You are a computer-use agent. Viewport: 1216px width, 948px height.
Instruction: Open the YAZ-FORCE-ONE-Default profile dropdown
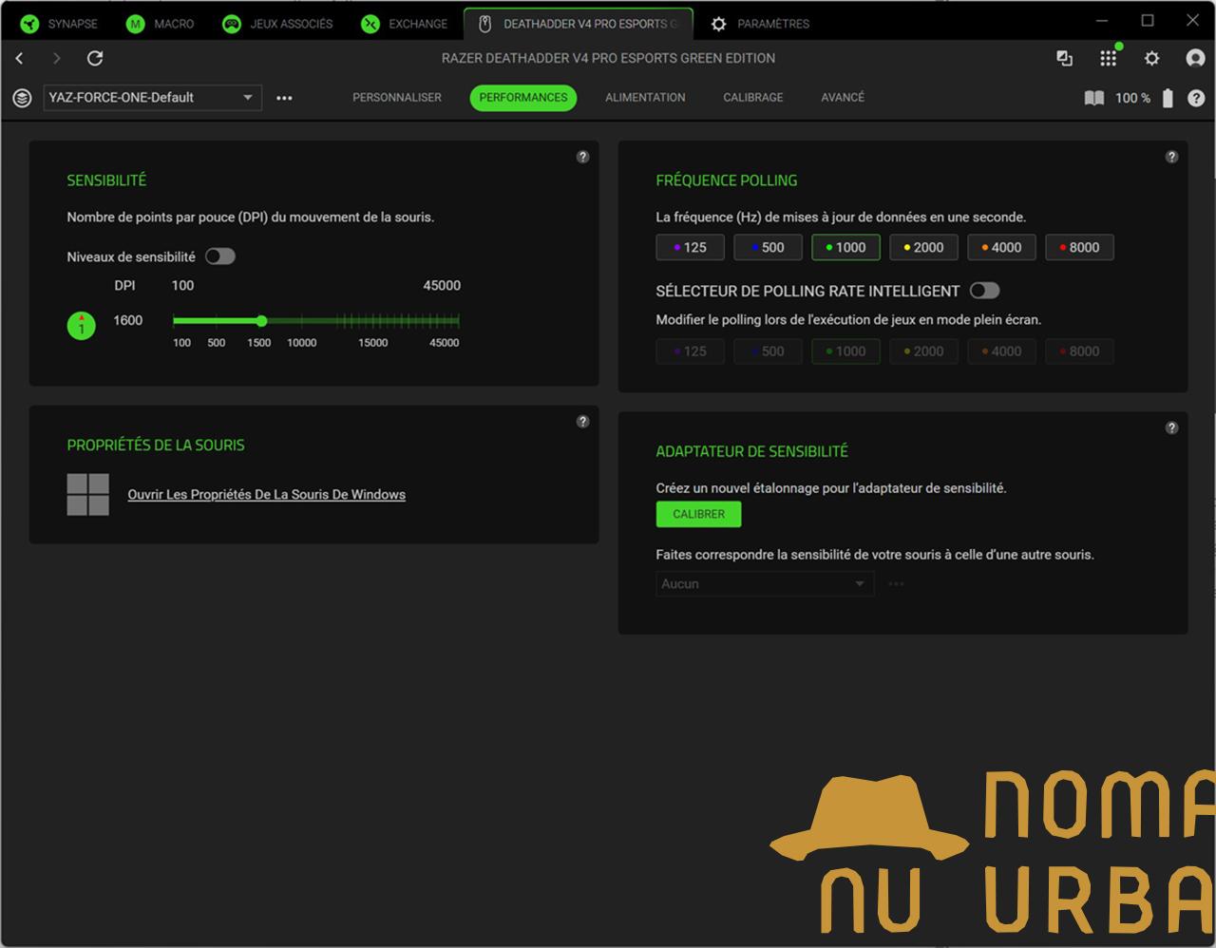tap(151, 98)
